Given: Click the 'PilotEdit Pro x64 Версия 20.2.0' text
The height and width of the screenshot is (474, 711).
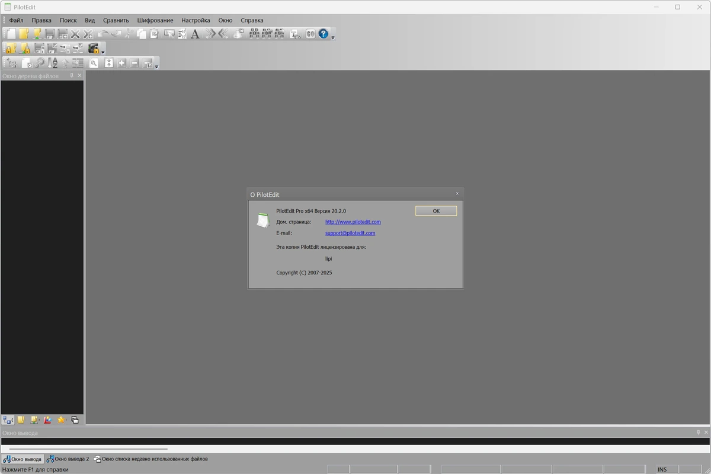Looking at the screenshot, I should [311, 211].
